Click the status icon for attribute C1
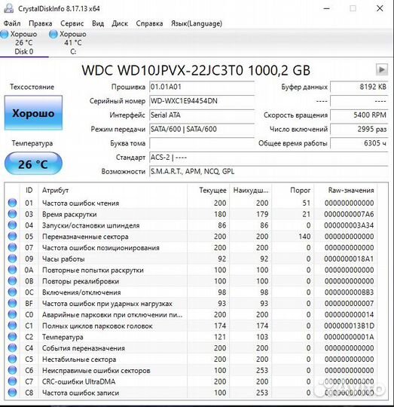The height and width of the screenshot is (407, 394). 12,326
